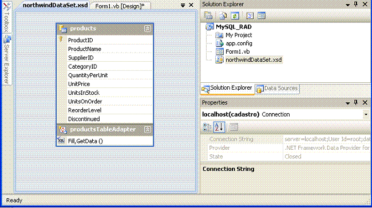The height and width of the screenshot is (208, 372).
Task: Click the products table icon
Action: tap(63, 29)
